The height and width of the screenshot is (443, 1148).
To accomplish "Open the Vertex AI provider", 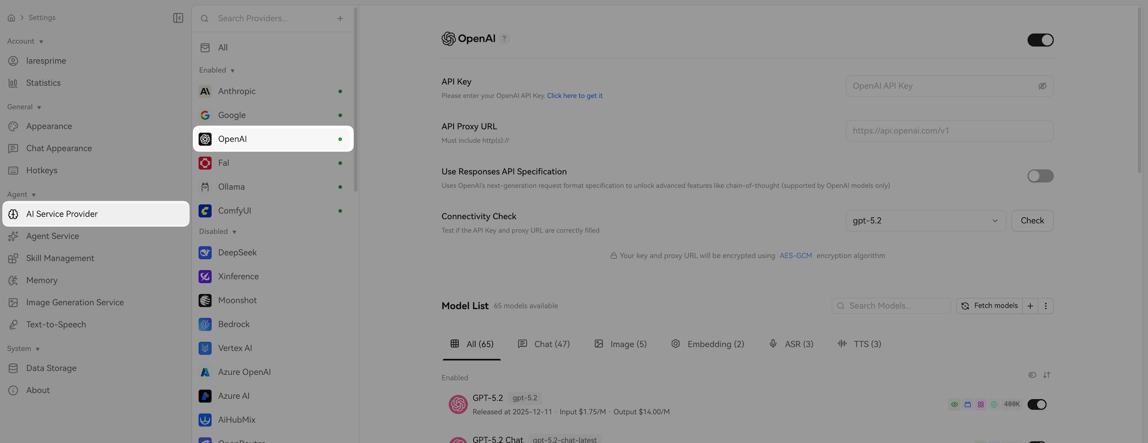I will click(x=273, y=348).
